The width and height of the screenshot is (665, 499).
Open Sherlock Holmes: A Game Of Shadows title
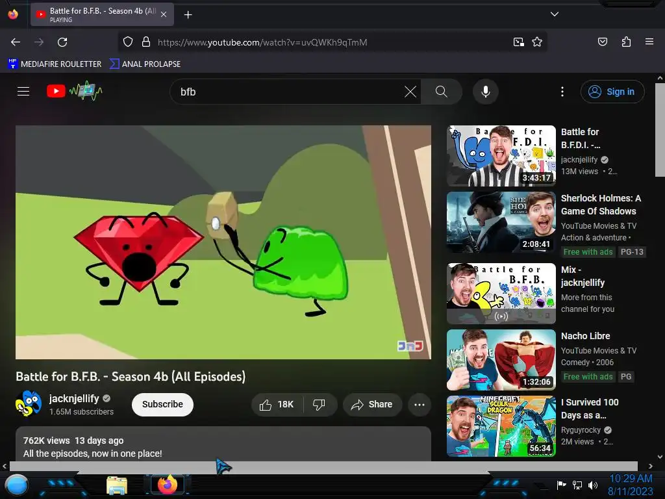[601, 205]
